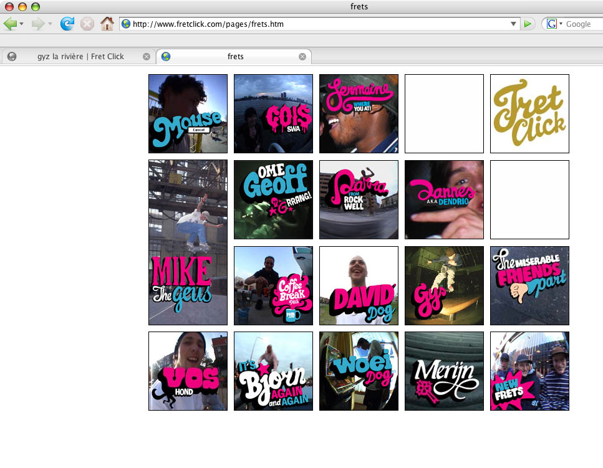Expand the address bar URL dropdown
The width and height of the screenshot is (603, 468).
coord(513,24)
